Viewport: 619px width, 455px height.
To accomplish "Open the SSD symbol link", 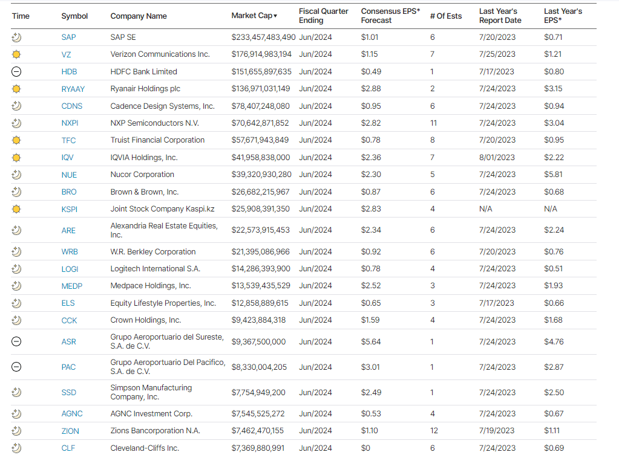I will pyautogui.click(x=69, y=393).
